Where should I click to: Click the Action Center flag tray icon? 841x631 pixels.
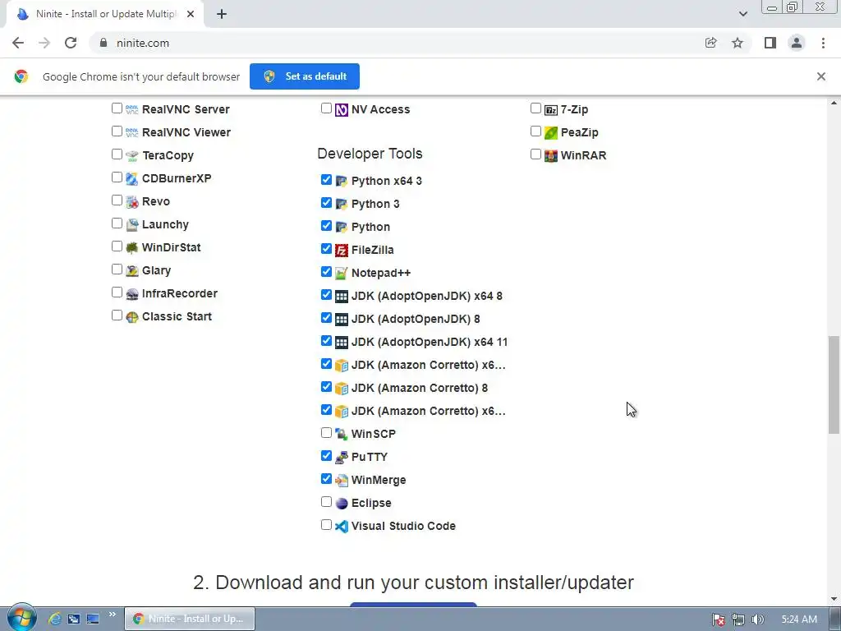[718, 619]
